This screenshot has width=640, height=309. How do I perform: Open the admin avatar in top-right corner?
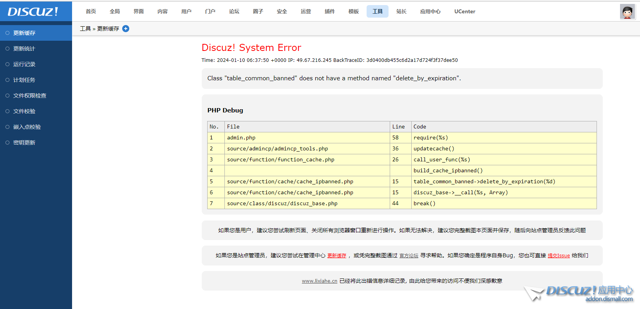[627, 12]
